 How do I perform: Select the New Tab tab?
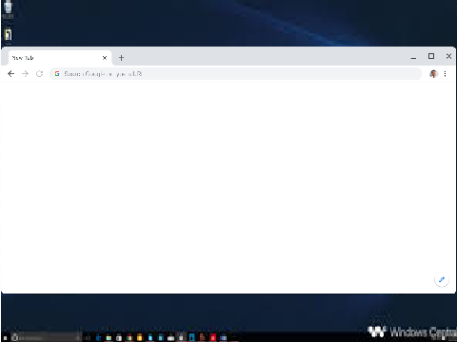[x=59, y=58]
